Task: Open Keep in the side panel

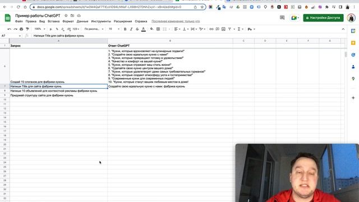Action: (x=353, y=43)
